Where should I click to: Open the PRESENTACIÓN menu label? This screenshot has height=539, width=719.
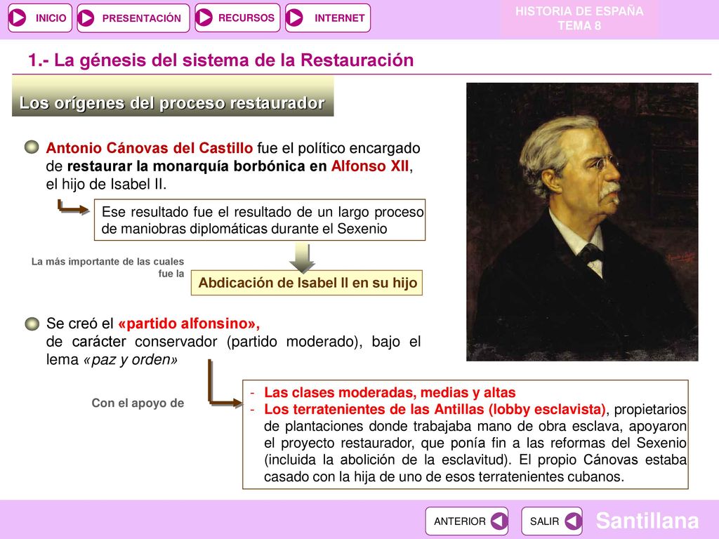[x=142, y=18]
